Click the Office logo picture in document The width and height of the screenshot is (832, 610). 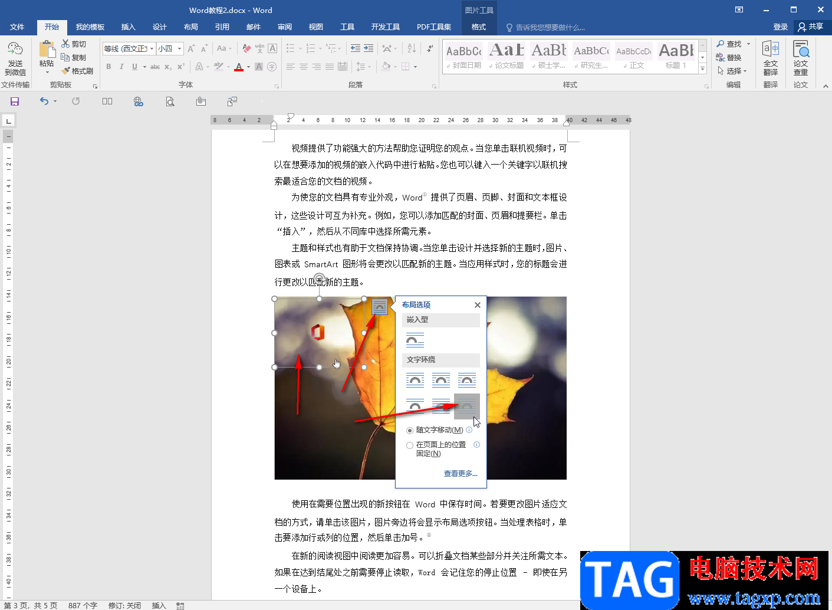point(318,332)
